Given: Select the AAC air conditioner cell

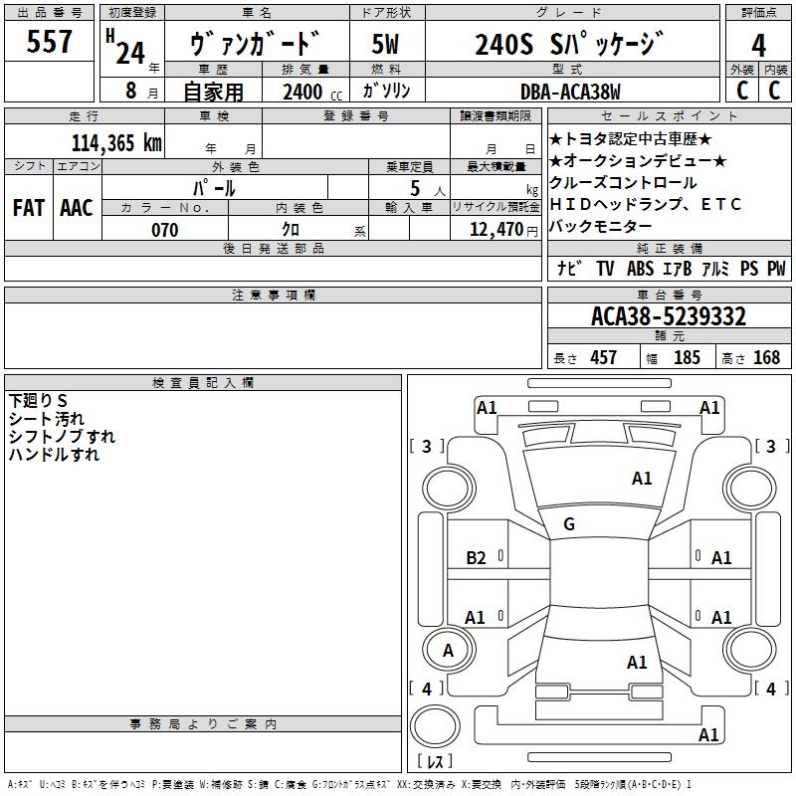Looking at the screenshot, I should 76,207.
